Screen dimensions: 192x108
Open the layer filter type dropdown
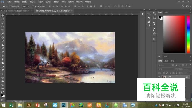coord(164,66)
